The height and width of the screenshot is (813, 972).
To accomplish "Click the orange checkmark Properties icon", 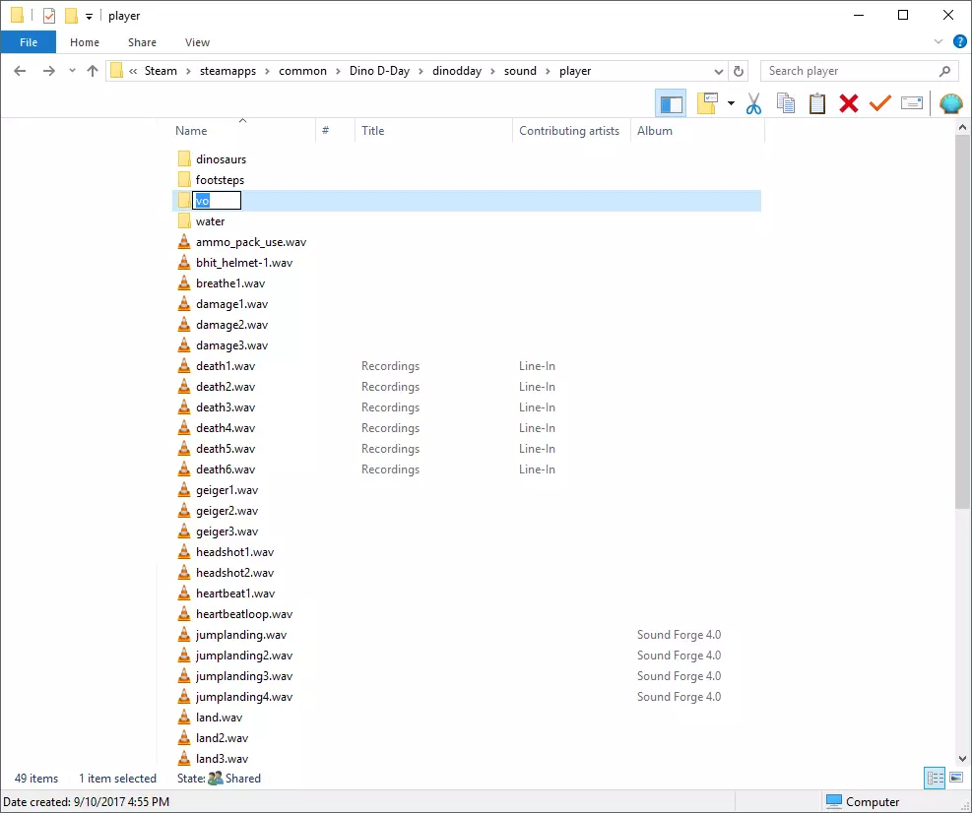I will point(879,103).
